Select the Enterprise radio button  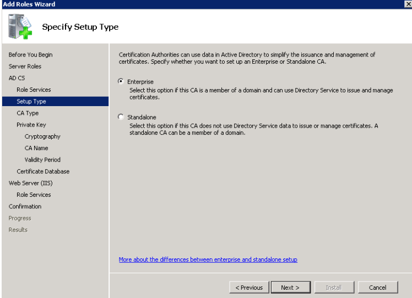121,81
